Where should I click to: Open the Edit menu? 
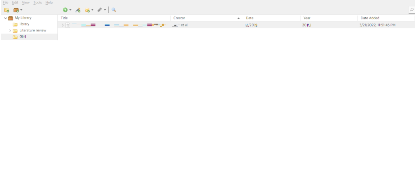point(15,3)
